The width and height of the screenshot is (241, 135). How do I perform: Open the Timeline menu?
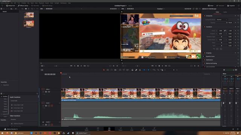(x=24, y=3)
